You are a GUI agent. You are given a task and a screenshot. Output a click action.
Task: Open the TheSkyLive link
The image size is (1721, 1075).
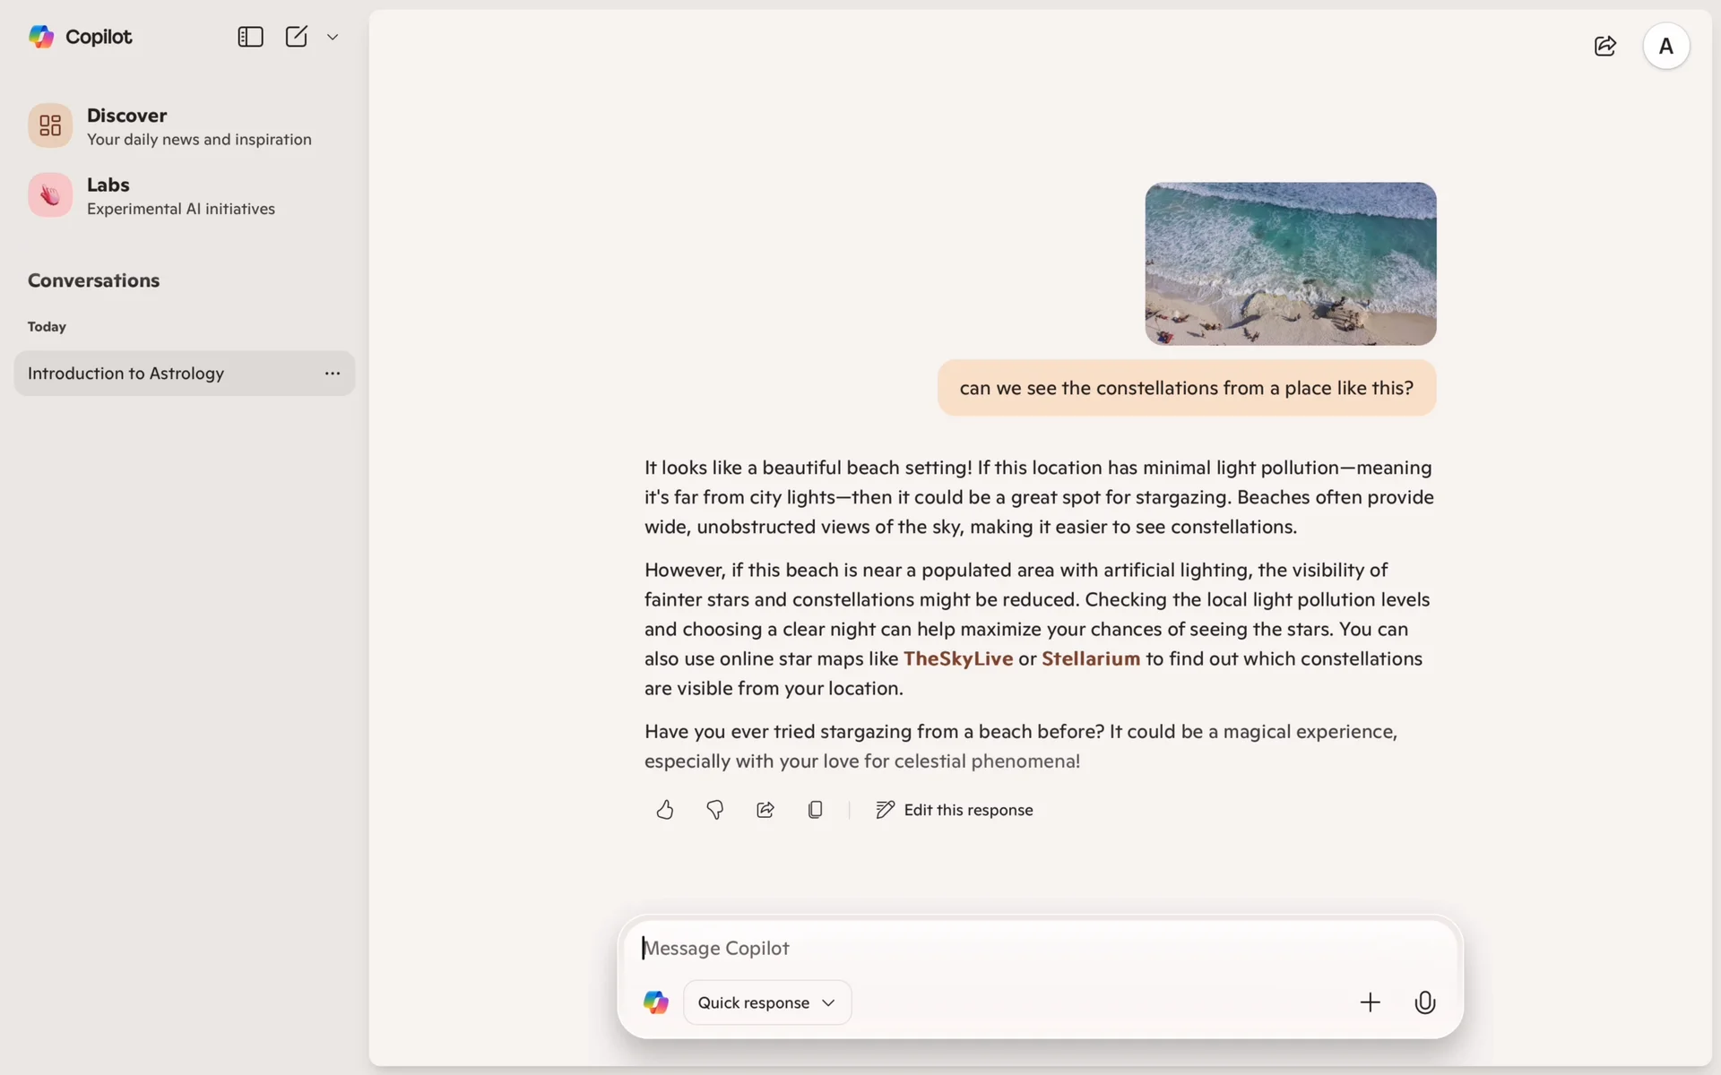[x=957, y=658]
